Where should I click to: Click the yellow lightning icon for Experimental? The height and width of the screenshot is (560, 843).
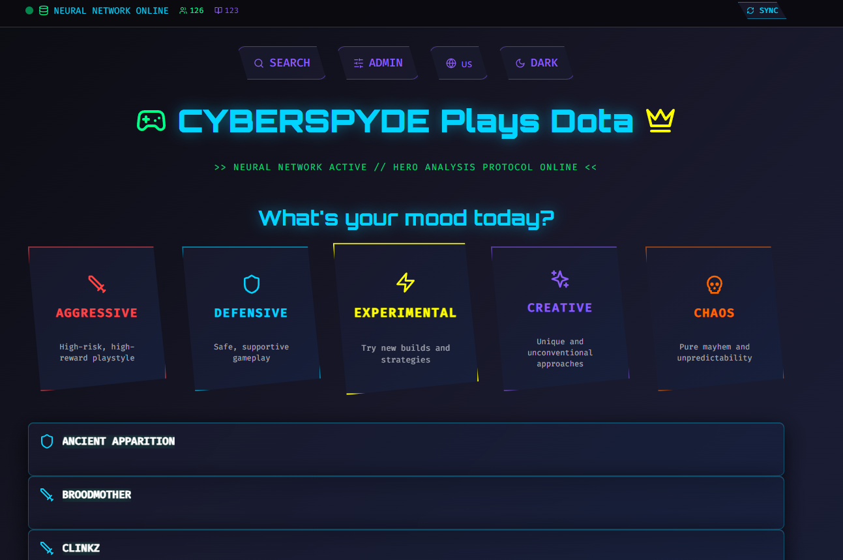pyautogui.click(x=406, y=282)
